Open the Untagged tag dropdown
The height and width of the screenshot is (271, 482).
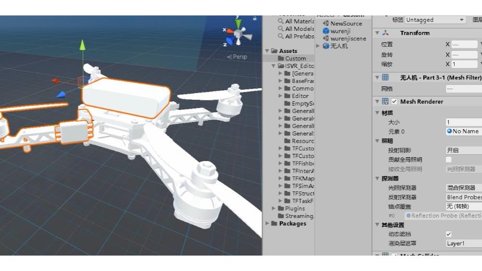coord(435,20)
